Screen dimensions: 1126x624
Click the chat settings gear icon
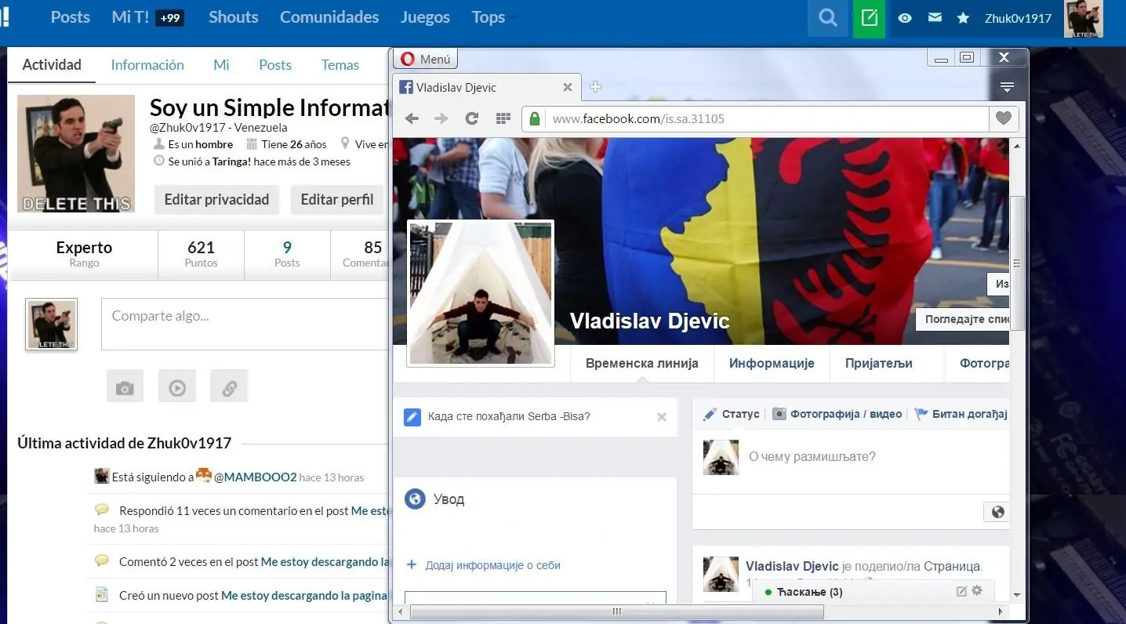click(977, 591)
